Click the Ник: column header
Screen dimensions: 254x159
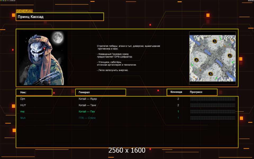point(34,92)
